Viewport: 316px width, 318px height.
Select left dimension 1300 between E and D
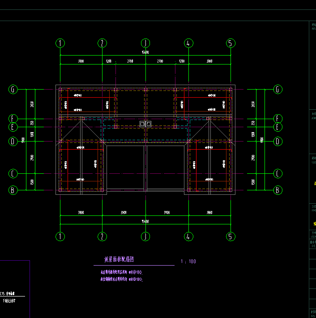pyautogui.click(x=32, y=134)
